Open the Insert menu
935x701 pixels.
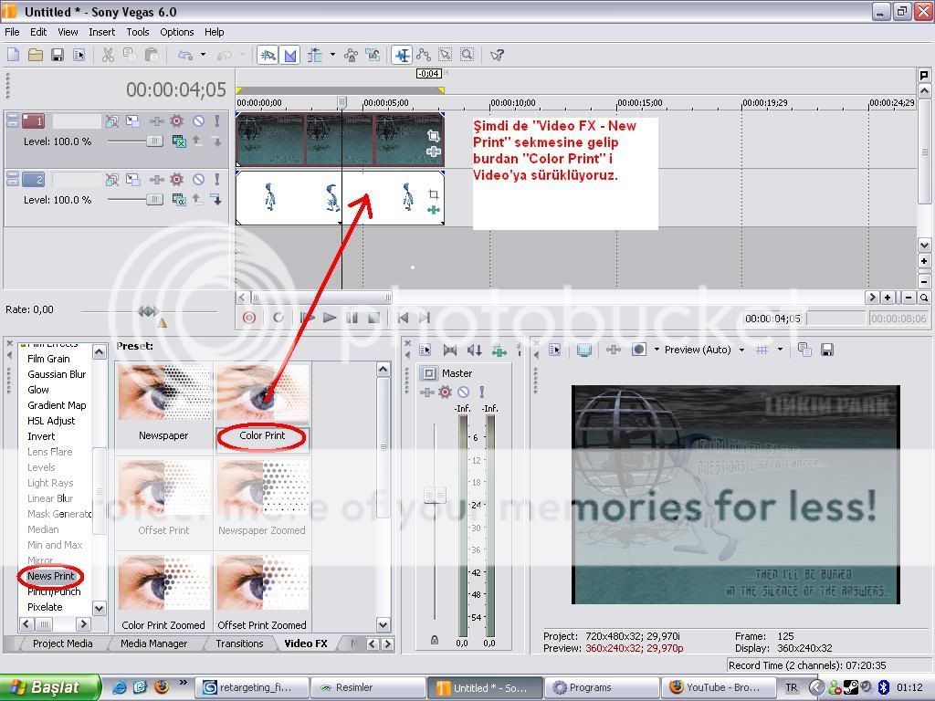click(102, 32)
